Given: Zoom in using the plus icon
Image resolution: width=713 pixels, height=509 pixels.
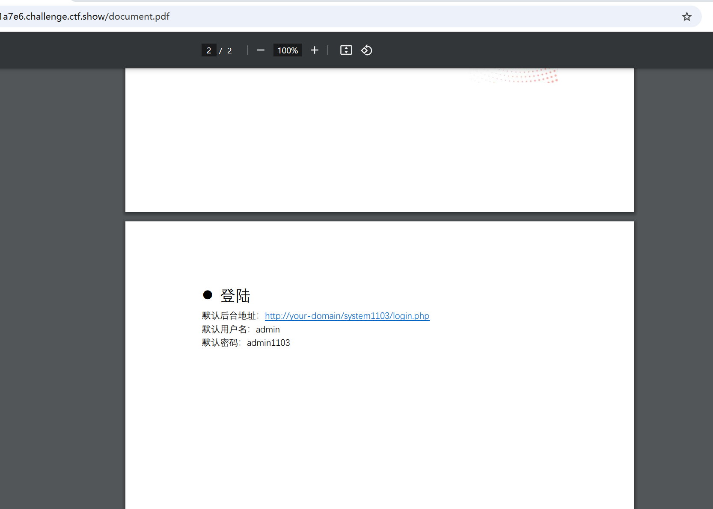Looking at the screenshot, I should pos(315,50).
